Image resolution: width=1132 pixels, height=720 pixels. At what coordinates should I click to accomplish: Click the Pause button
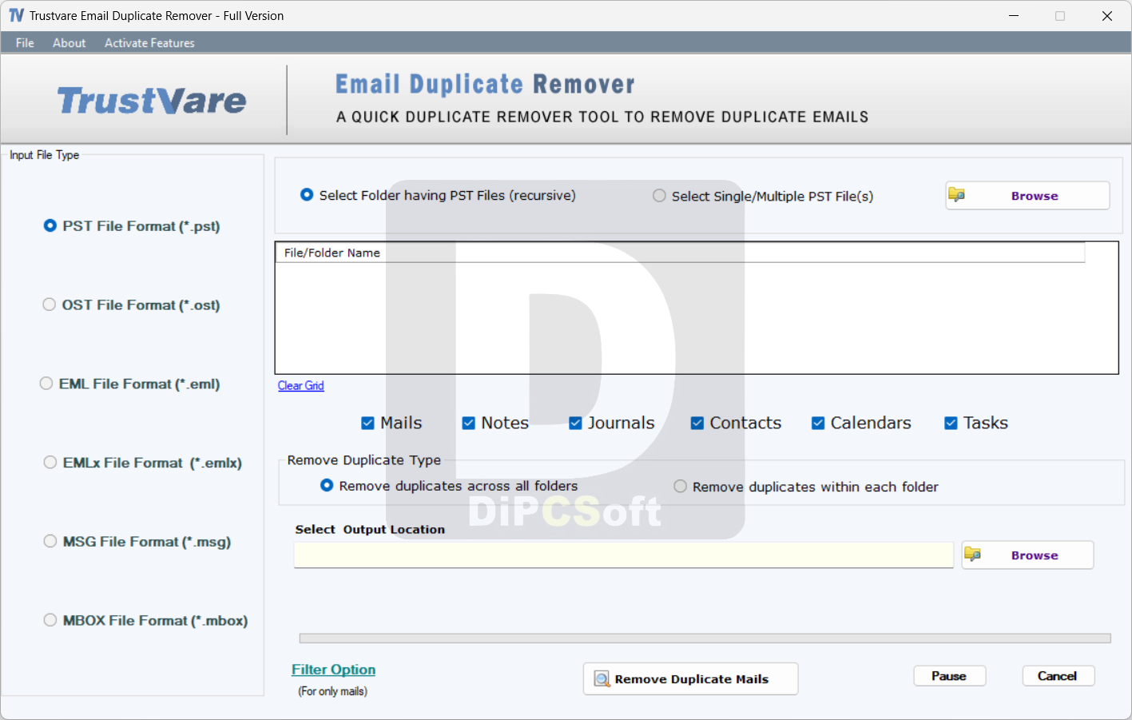(x=949, y=676)
